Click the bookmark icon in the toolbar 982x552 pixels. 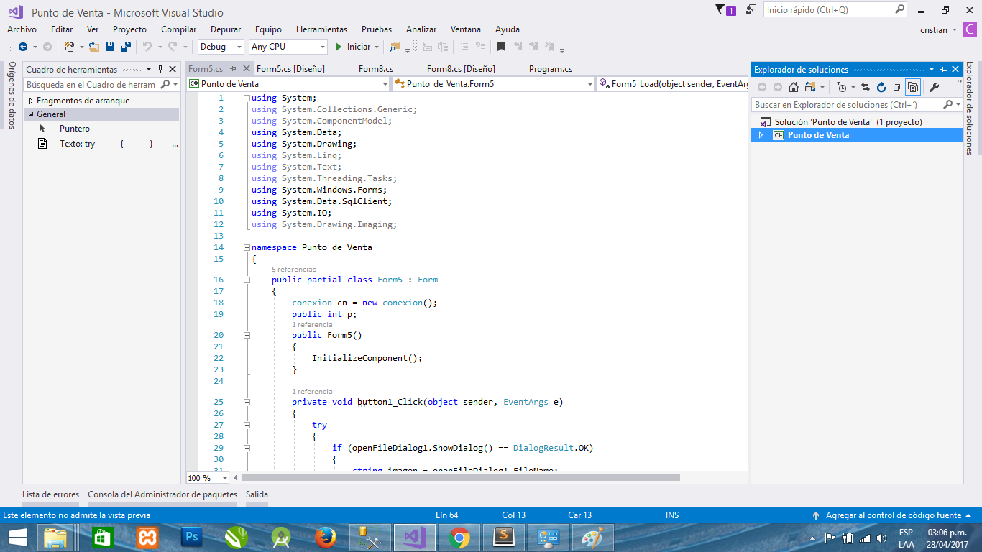(x=501, y=47)
